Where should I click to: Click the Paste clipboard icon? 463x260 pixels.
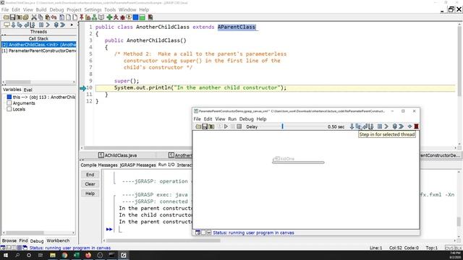coord(47,17)
